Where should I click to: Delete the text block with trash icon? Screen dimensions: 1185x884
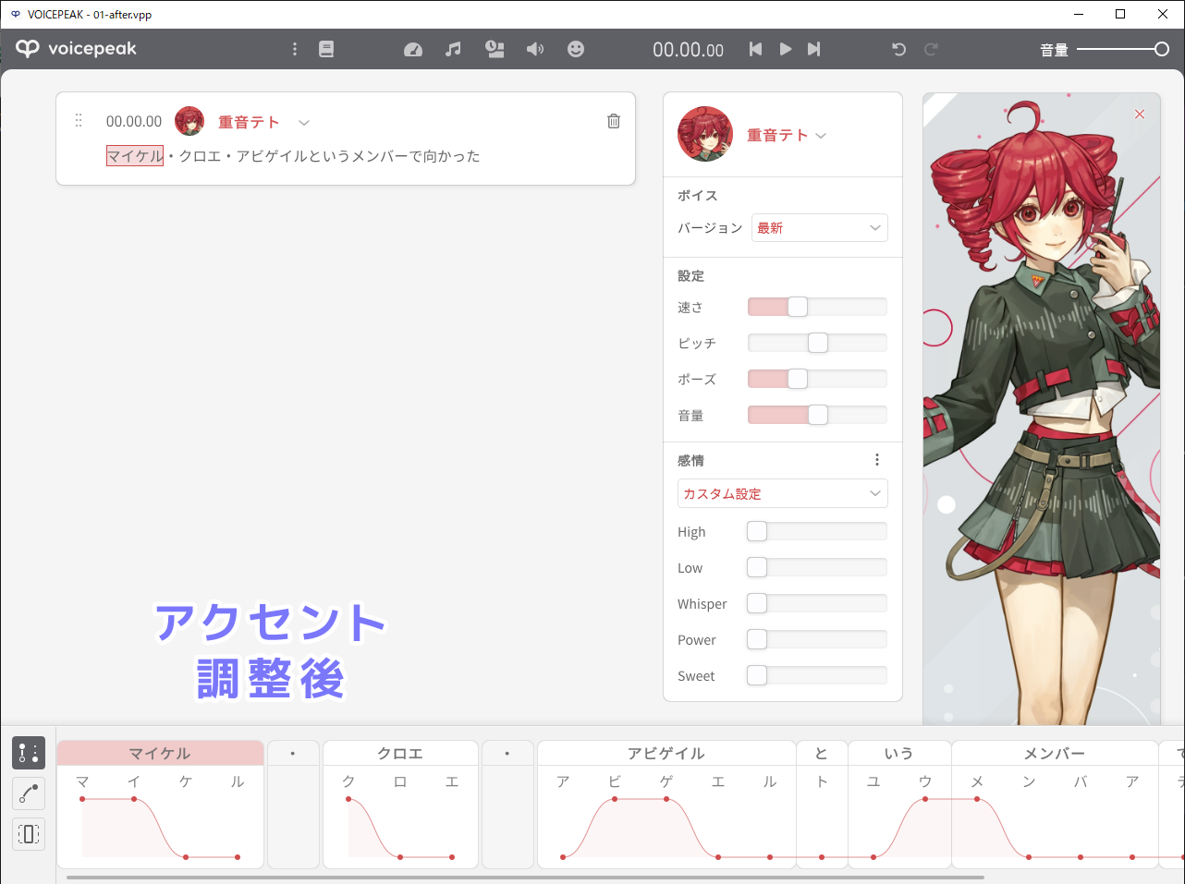coord(614,121)
